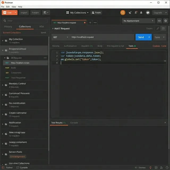Click the pencil edit icon near request name

(x=158, y=28)
